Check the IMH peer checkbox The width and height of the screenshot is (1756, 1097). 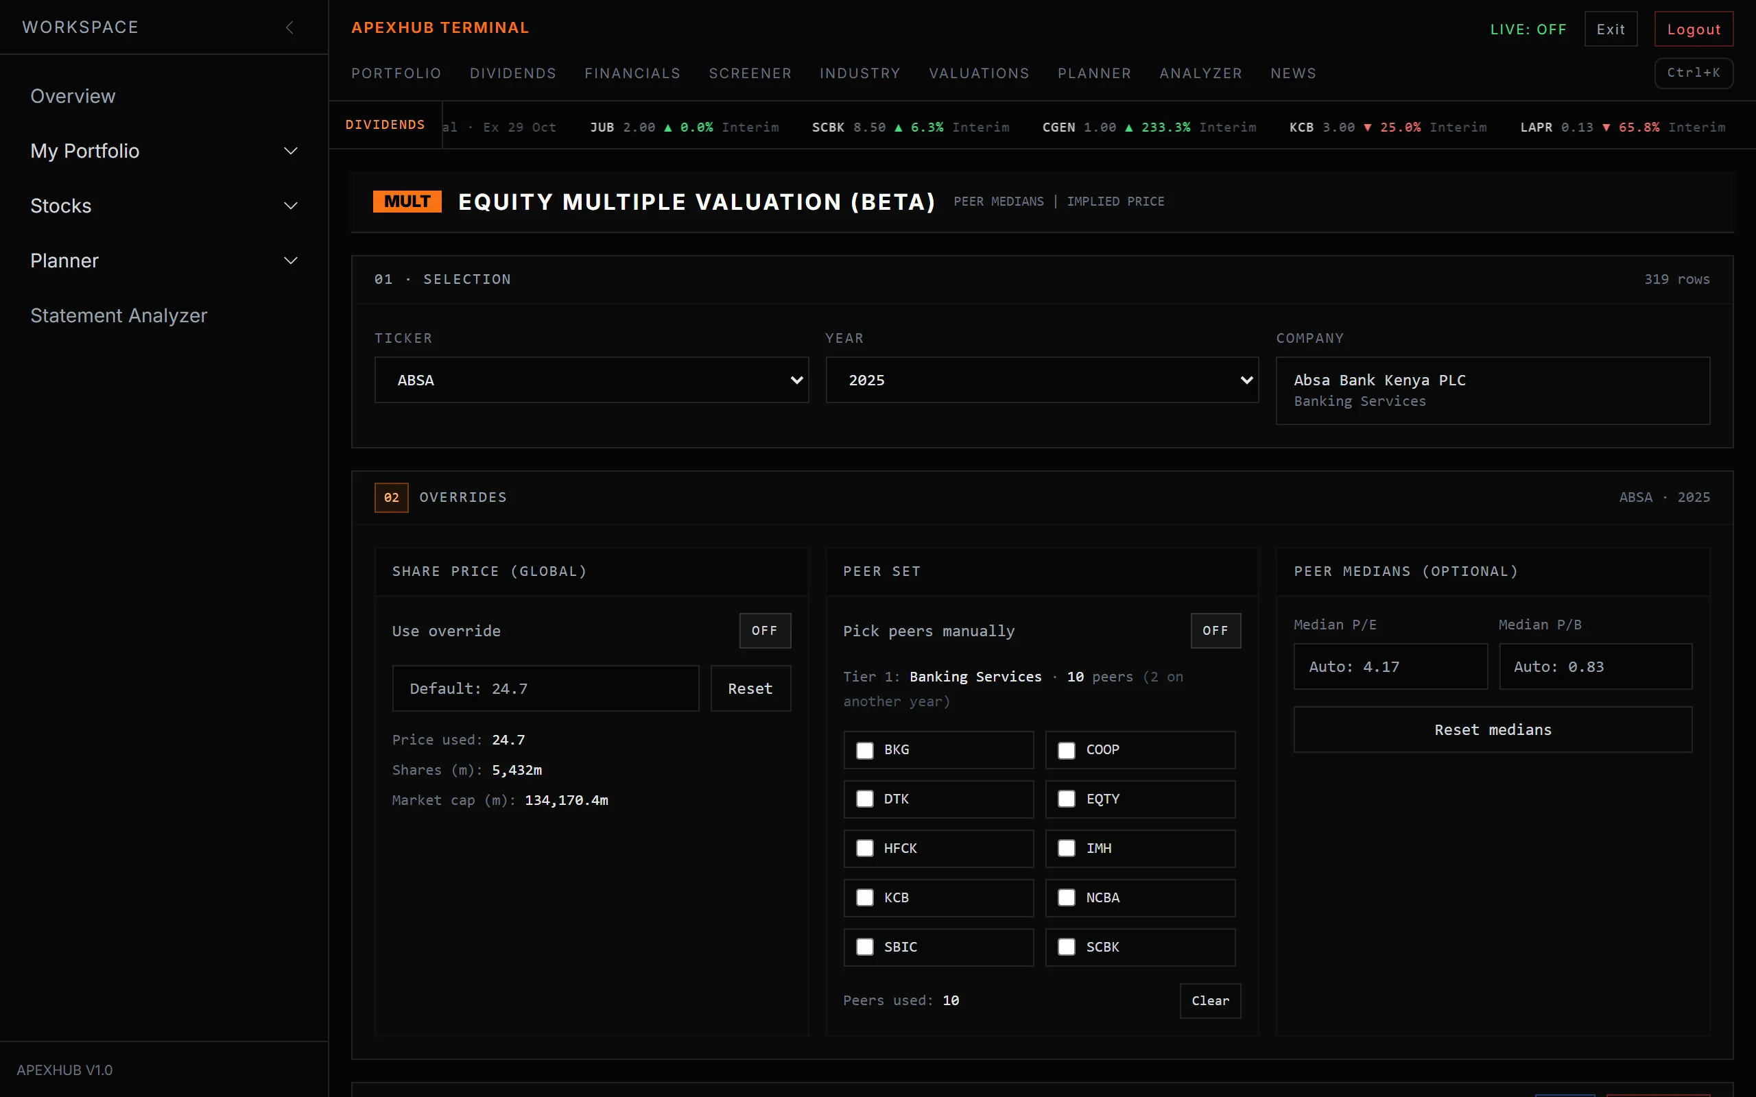[x=1067, y=849]
